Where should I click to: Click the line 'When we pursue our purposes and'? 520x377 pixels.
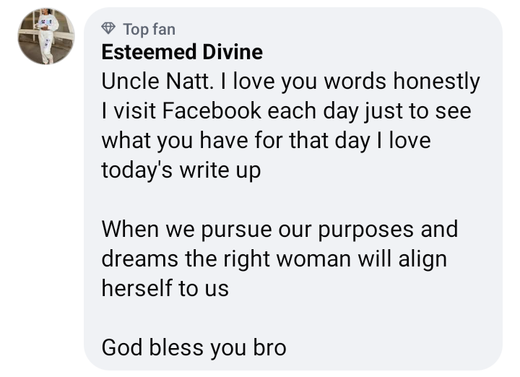point(279,229)
